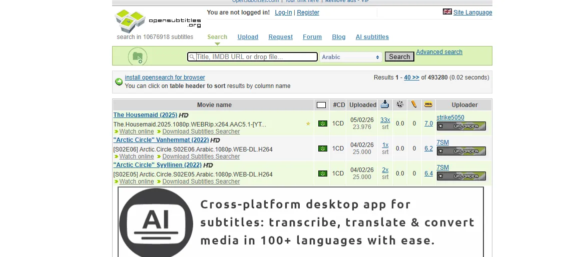
Task: Open the Advanced search link
Action: (439, 52)
